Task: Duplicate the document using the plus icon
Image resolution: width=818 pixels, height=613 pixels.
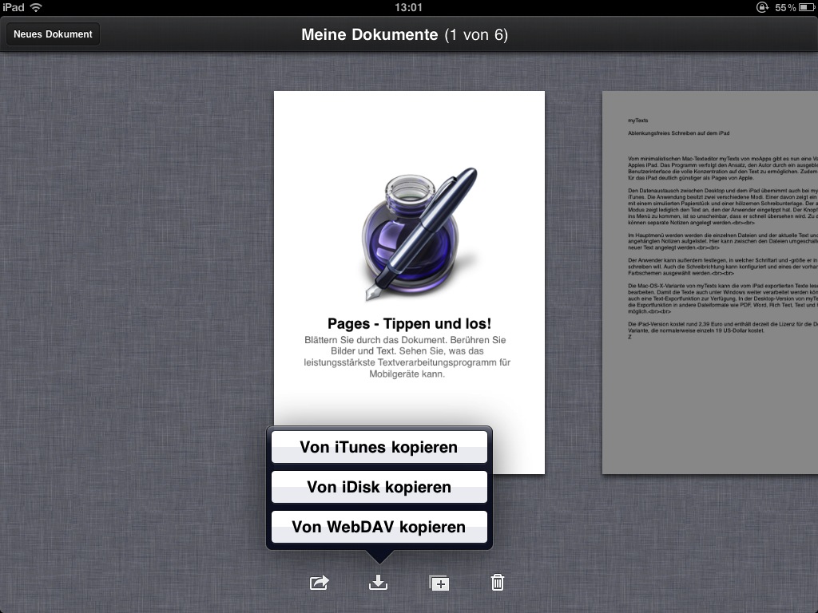Action: tap(438, 583)
